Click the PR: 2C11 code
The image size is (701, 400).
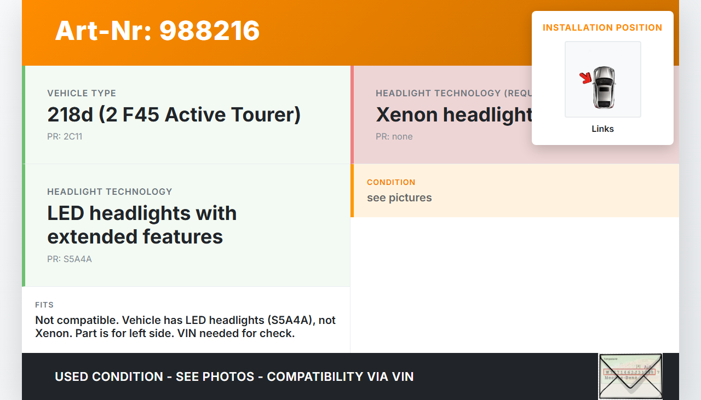click(x=65, y=136)
